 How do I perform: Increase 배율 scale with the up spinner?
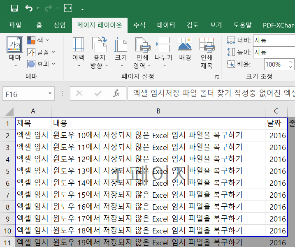click(x=290, y=62)
